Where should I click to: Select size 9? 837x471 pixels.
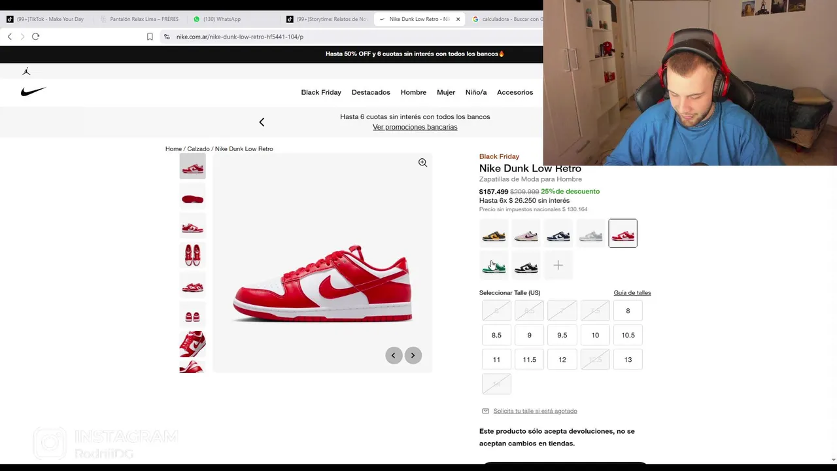(x=529, y=335)
